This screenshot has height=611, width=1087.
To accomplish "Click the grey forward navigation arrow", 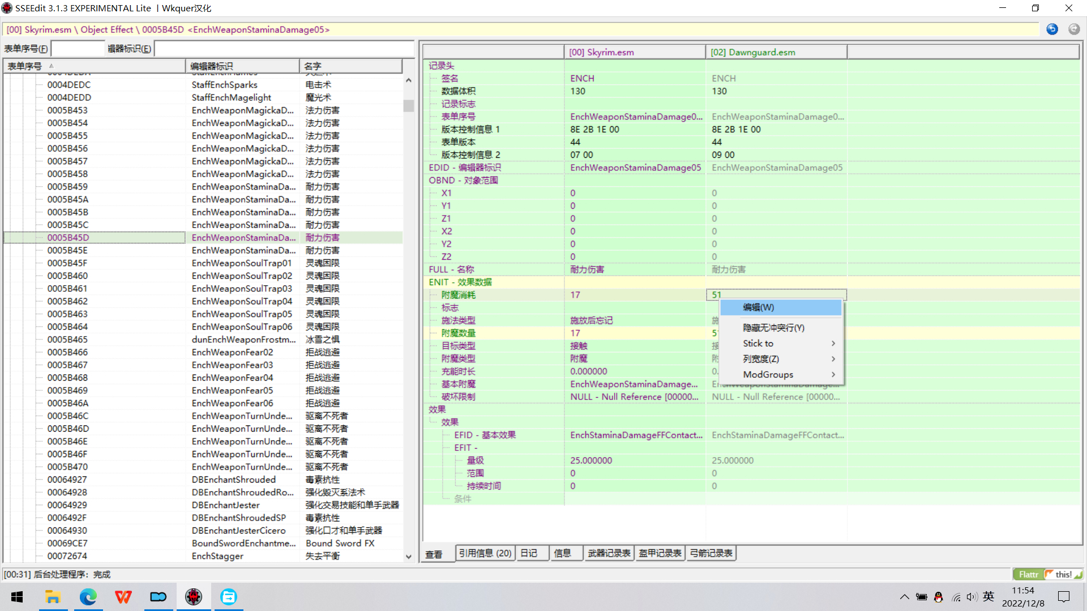I will coord(1074,29).
